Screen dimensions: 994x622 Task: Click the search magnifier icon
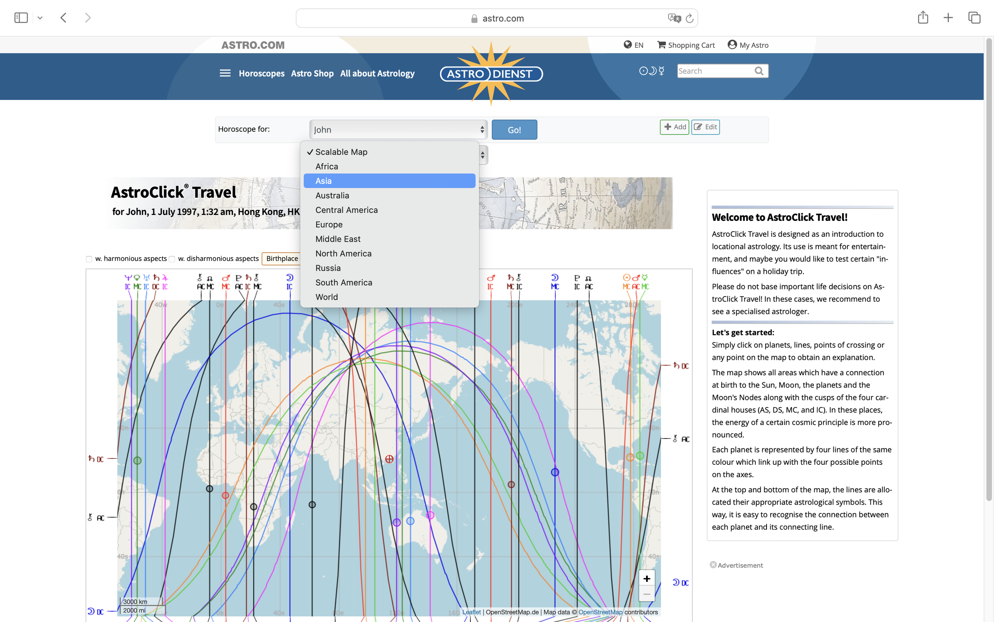pyautogui.click(x=759, y=71)
